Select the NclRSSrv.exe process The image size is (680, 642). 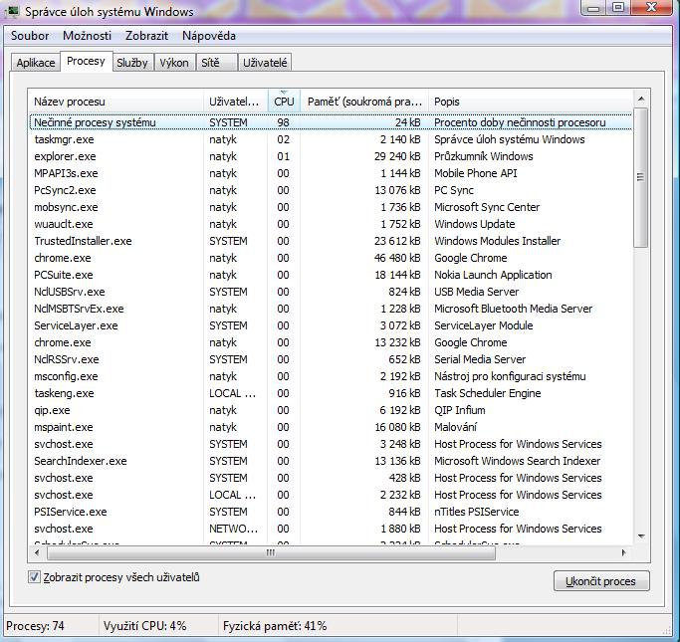[331, 359]
